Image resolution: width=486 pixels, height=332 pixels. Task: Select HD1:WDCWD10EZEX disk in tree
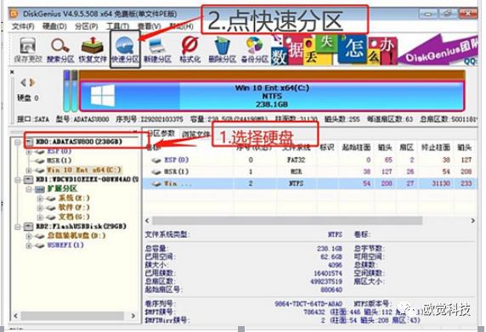[x=88, y=179]
